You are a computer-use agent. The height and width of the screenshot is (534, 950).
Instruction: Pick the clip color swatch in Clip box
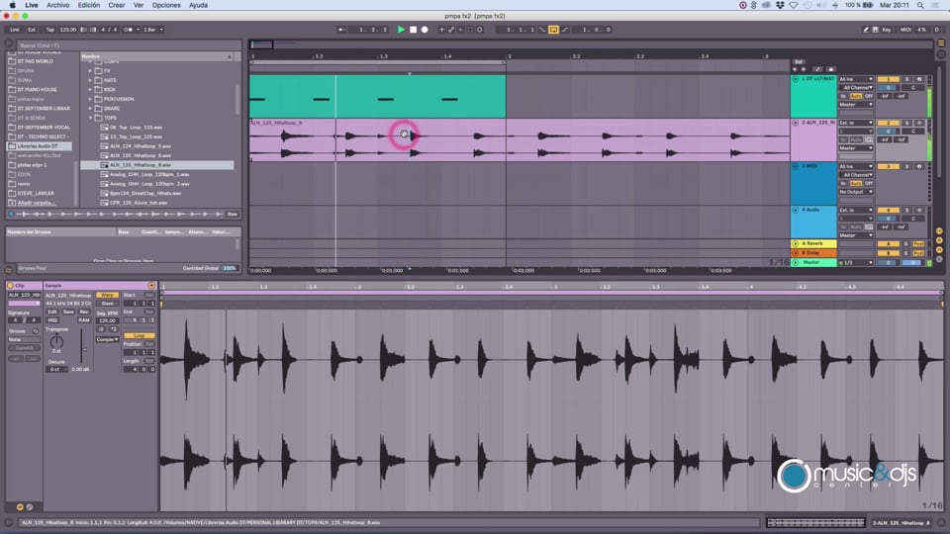[x=24, y=304]
